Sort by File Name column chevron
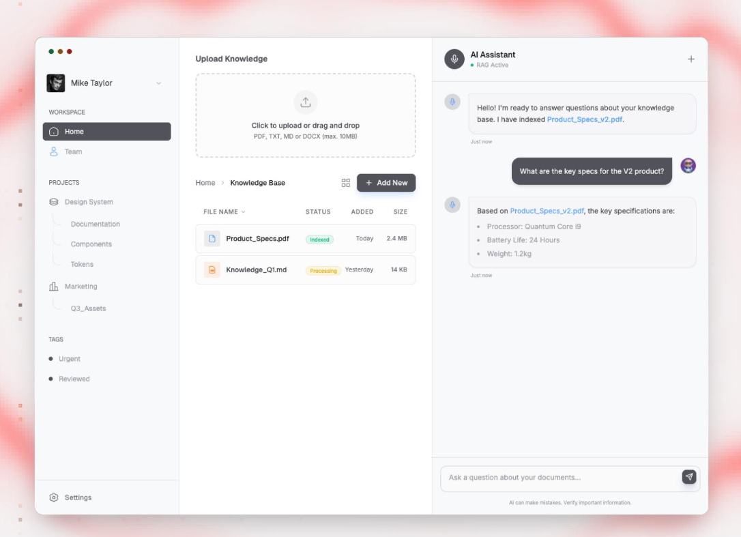 click(244, 212)
